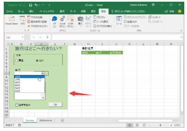The image size is (187, 131).
Task: Open the Visual Basic editor
Action: pos(12,20)
